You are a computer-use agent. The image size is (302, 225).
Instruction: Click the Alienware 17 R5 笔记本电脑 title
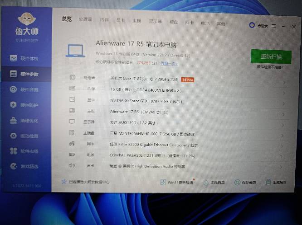click(136, 44)
